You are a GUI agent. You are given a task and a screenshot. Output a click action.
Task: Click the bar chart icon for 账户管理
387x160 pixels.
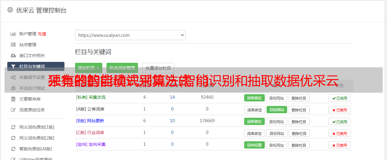[x=13, y=34]
